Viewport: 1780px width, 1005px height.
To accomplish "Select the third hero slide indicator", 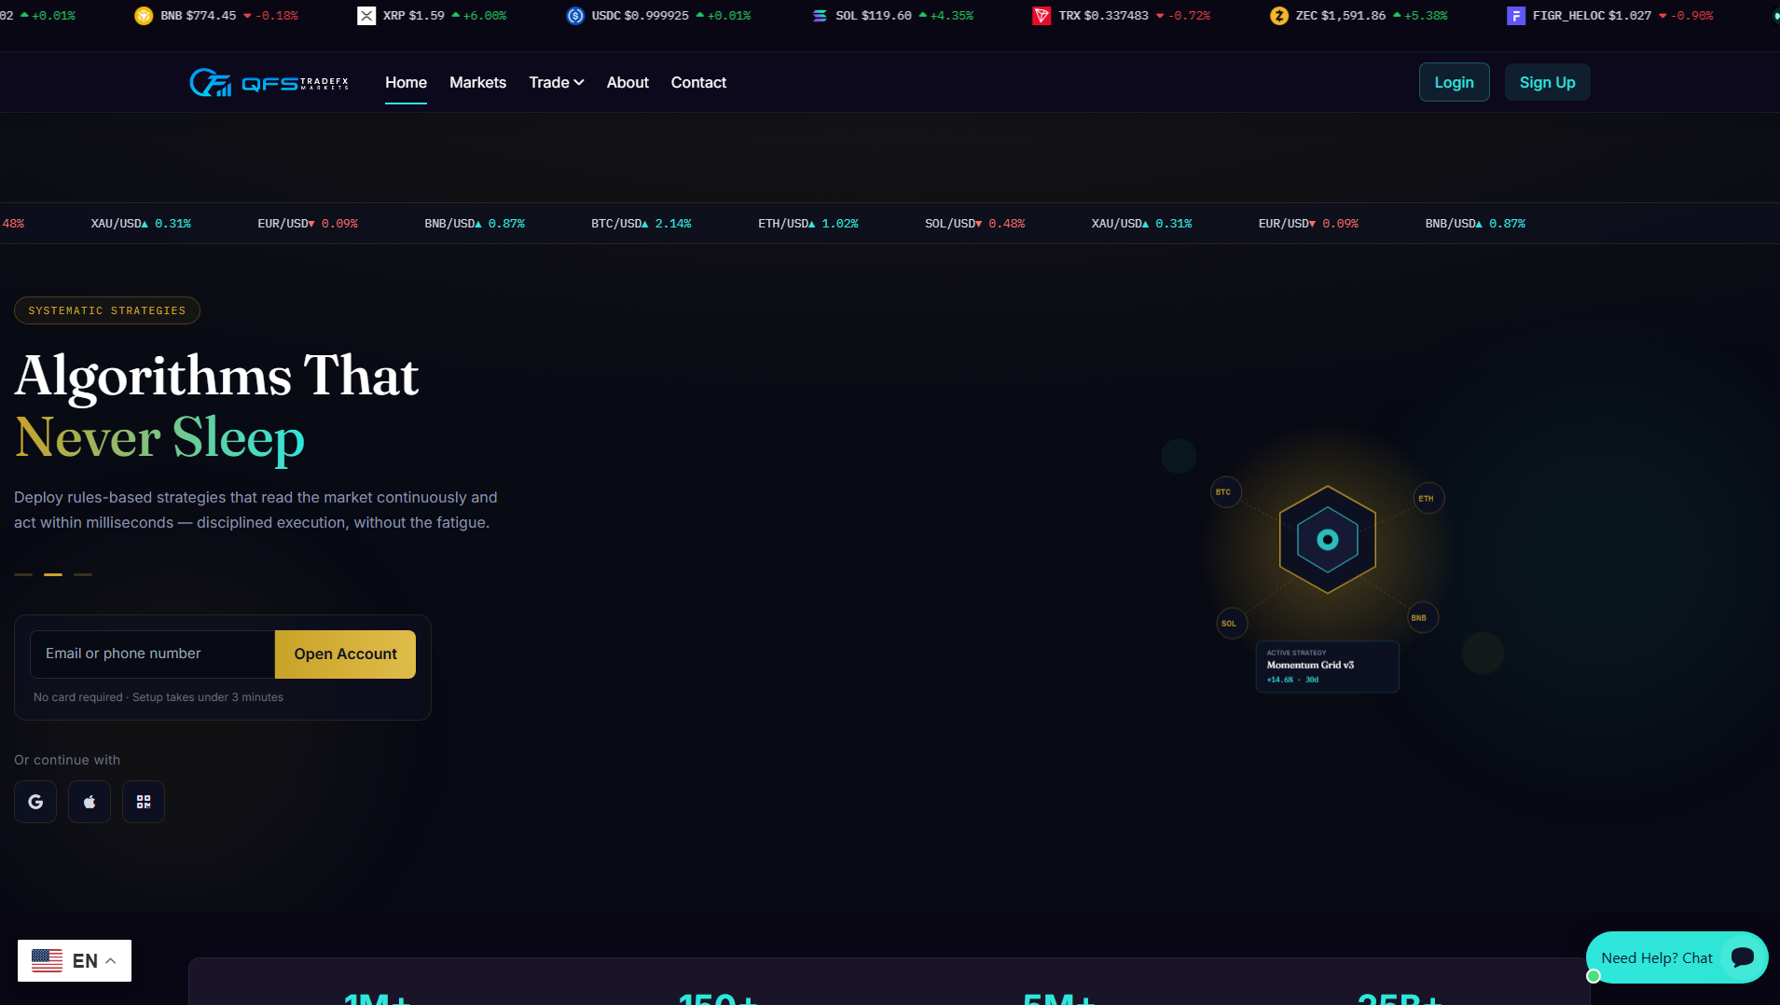I will coord(83,574).
